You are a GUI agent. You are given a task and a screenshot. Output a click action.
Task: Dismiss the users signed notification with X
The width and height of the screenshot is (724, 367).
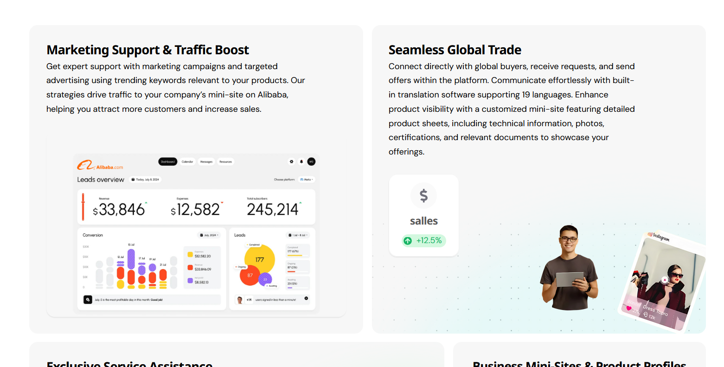[306, 298]
